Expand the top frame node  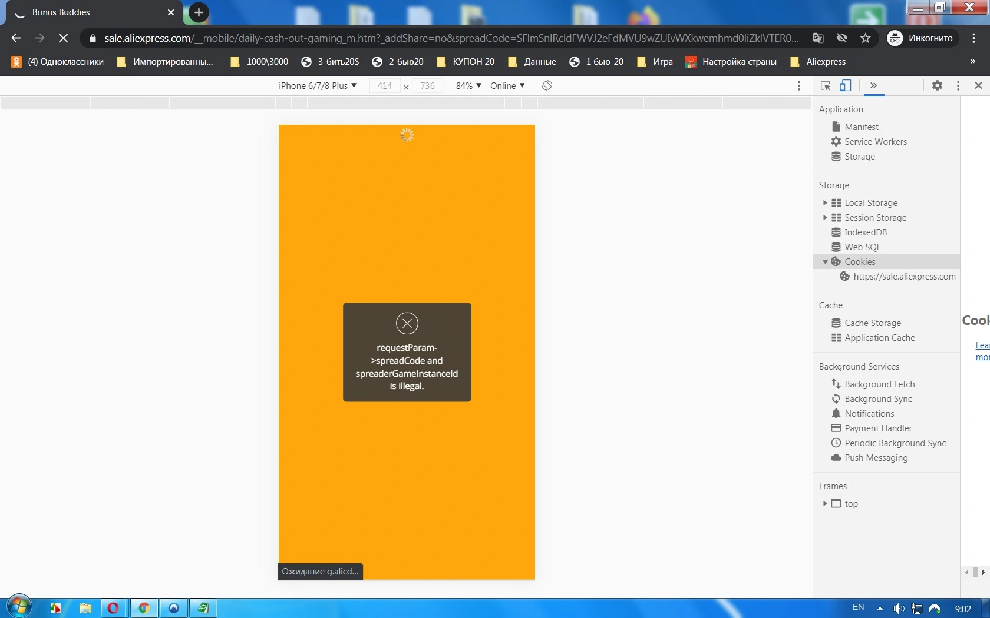825,504
